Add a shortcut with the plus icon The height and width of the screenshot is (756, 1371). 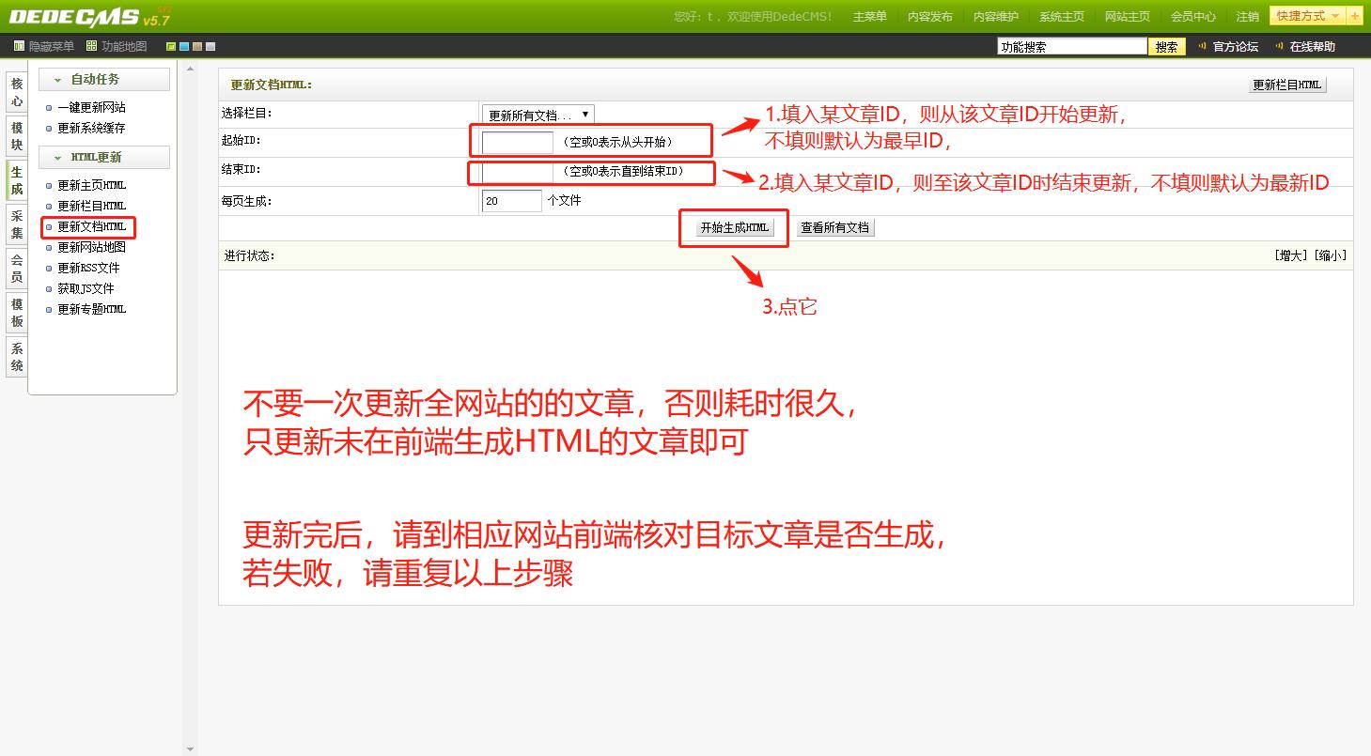click(x=1354, y=16)
